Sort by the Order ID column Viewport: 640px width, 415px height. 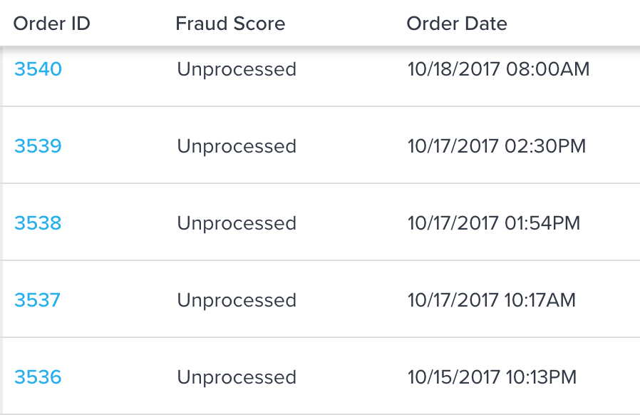[51, 24]
